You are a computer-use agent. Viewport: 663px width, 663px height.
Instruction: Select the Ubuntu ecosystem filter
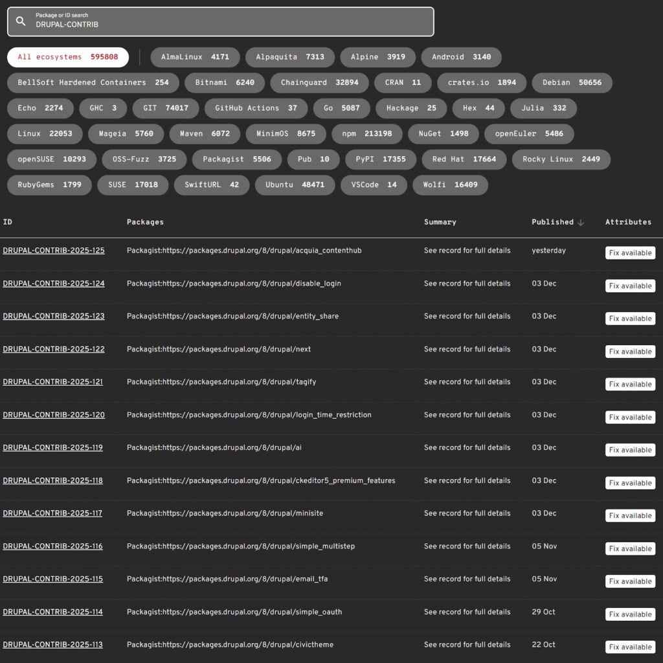tap(295, 185)
